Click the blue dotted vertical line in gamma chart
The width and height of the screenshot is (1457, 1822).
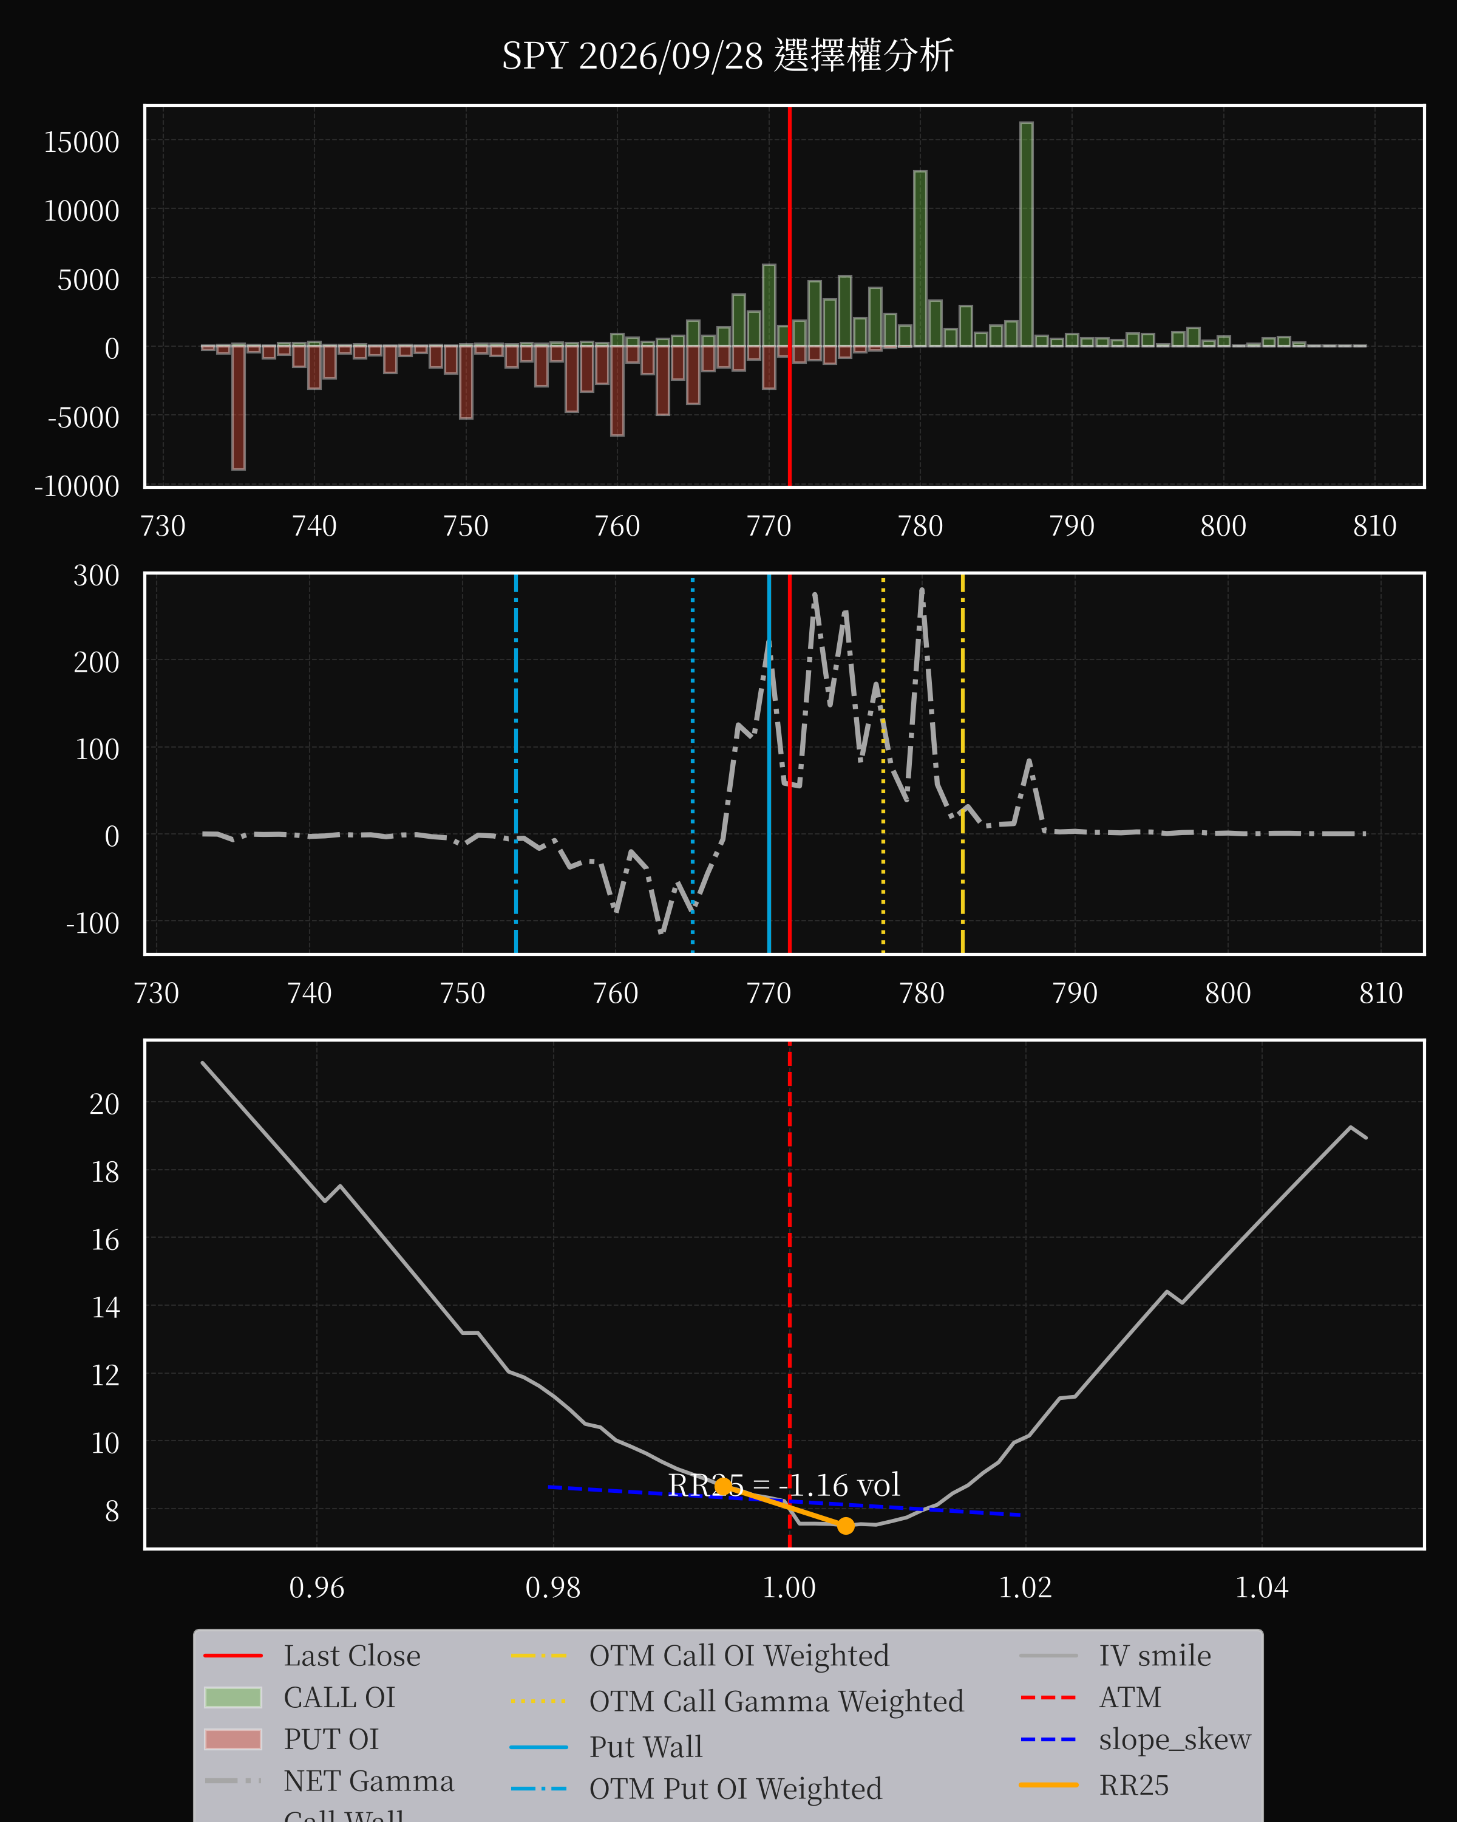click(x=693, y=763)
